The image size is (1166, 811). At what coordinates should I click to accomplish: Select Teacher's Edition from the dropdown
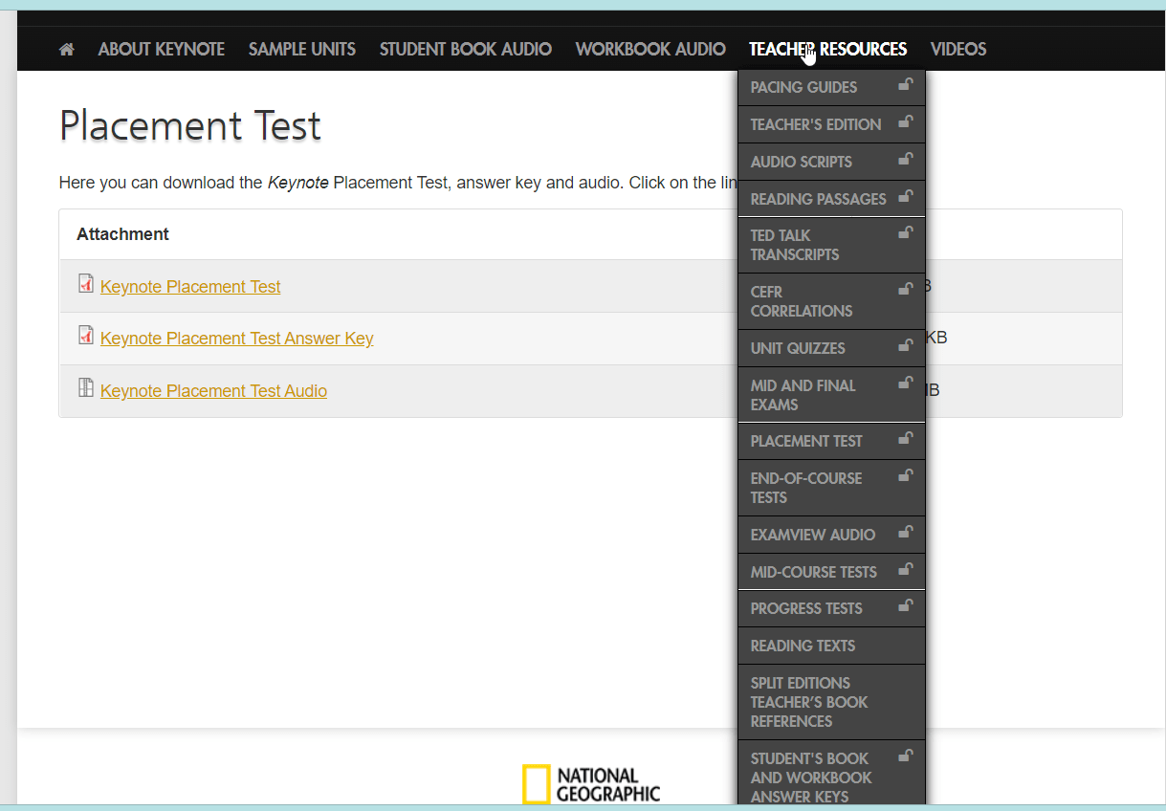tap(815, 124)
